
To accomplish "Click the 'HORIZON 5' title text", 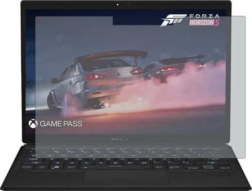I will 204,23.
